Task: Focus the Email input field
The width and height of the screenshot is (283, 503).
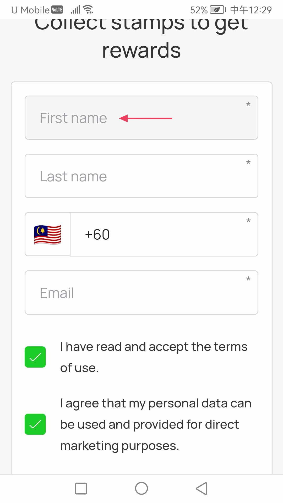Action: pyautogui.click(x=141, y=293)
